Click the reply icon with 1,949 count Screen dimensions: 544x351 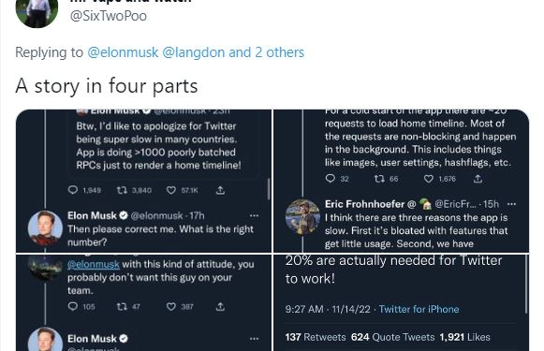point(73,190)
